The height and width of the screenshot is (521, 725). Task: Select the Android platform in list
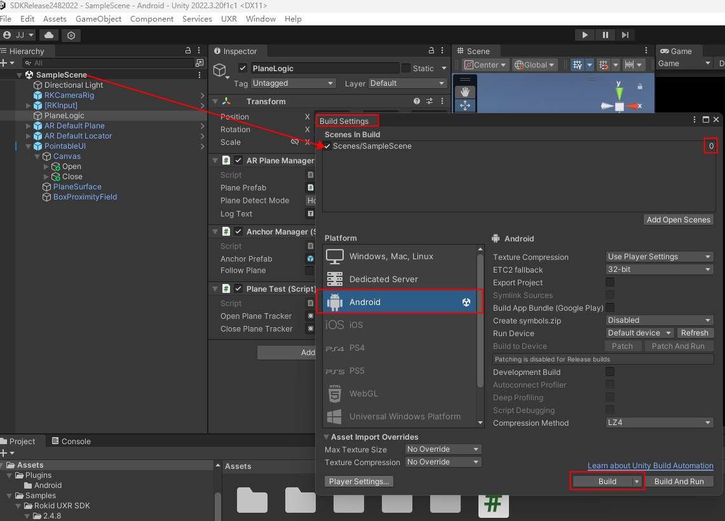400,302
